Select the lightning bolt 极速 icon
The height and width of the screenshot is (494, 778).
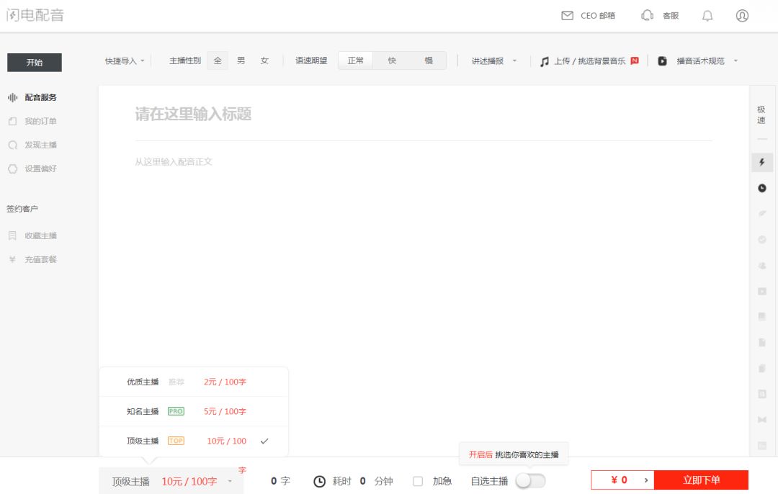[762, 162]
